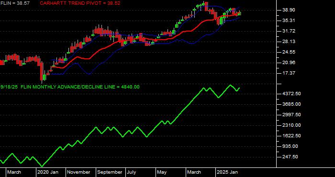This screenshot has height=177, width=335.
Task: Click the 4372.50 indicator axis value
Action: [292, 94]
